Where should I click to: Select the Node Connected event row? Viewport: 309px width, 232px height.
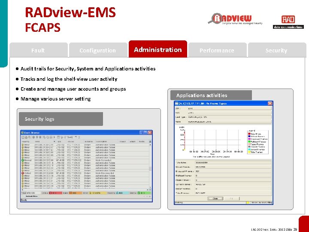[85, 160]
